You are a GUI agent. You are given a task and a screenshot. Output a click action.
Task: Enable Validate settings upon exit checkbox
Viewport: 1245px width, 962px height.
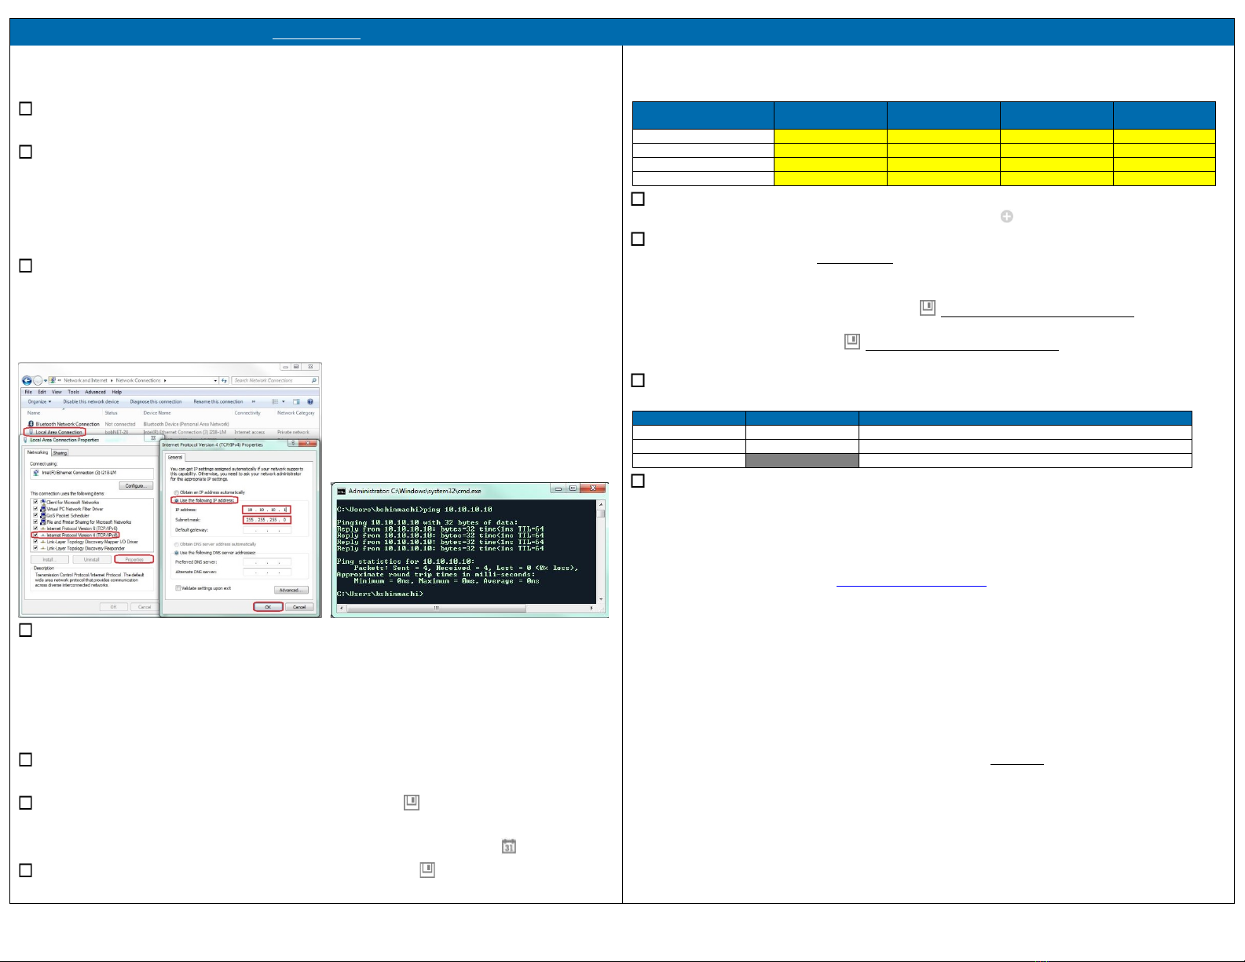[178, 588]
